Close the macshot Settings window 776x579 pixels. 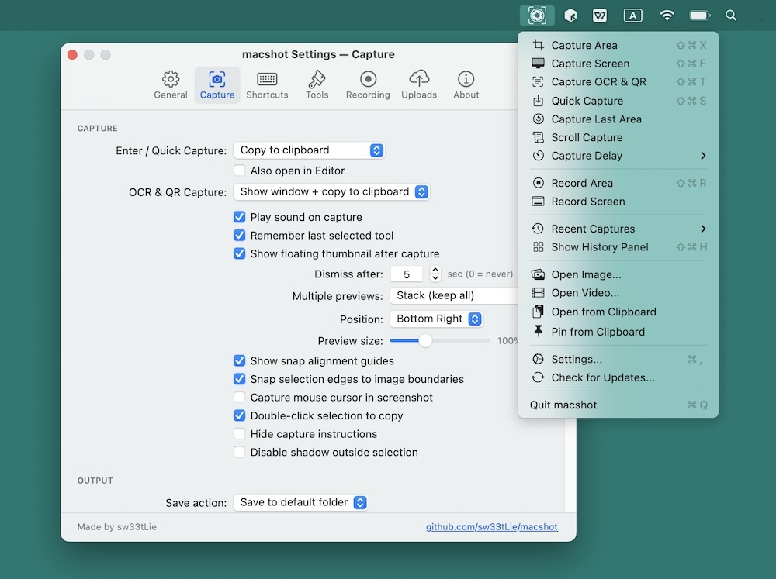pos(72,55)
